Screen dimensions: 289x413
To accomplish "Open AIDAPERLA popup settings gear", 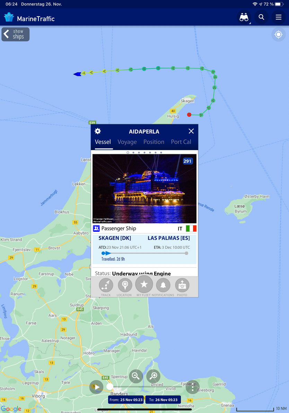I will coord(98,131).
